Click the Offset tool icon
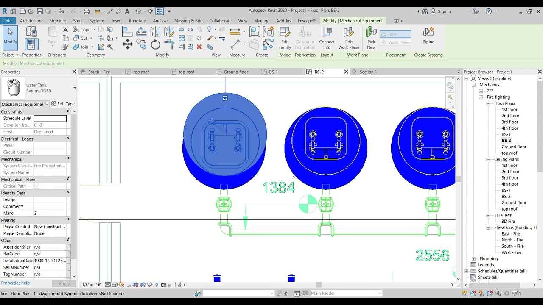This screenshot has width=543, height=305. pos(141,32)
